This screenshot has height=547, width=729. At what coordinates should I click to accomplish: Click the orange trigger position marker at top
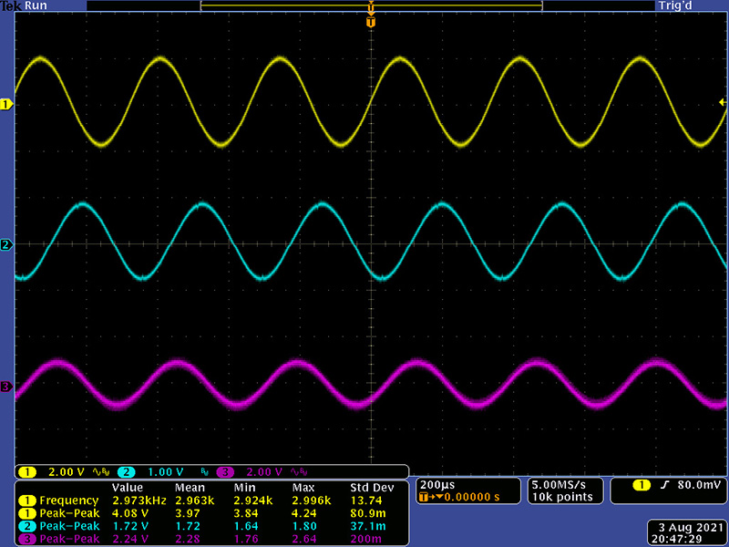coord(370,21)
